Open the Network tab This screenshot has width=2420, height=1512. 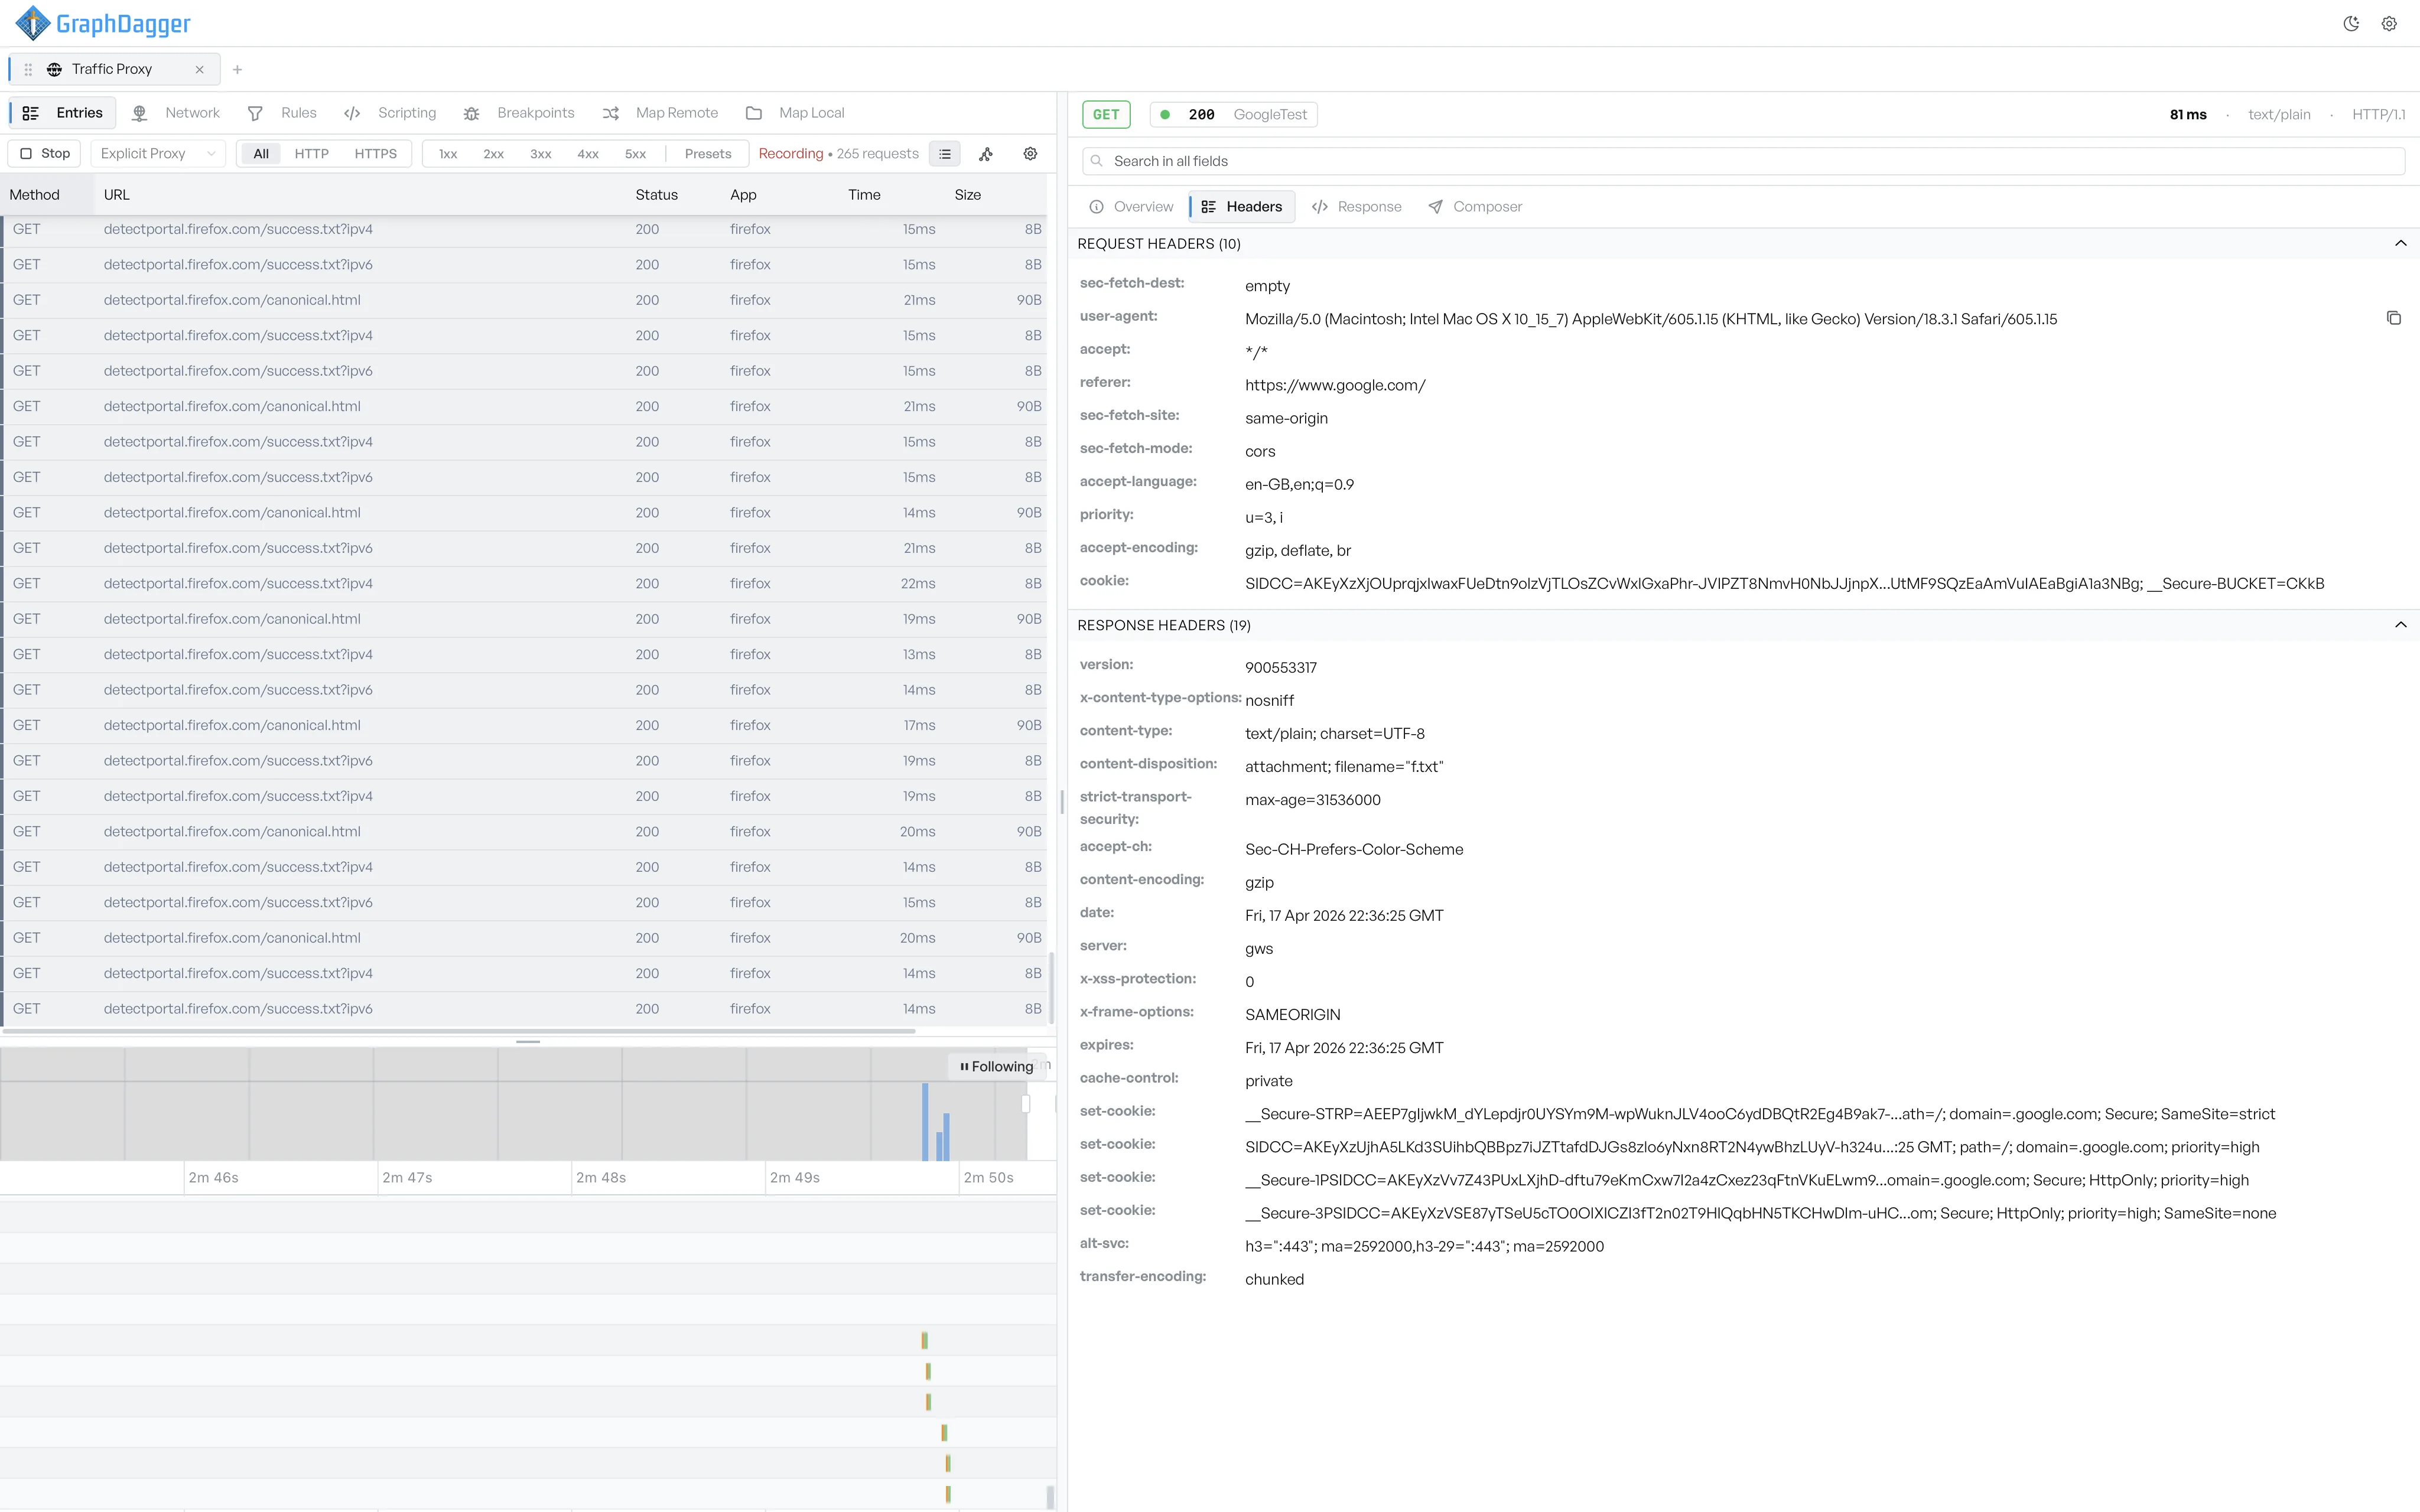point(176,113)
